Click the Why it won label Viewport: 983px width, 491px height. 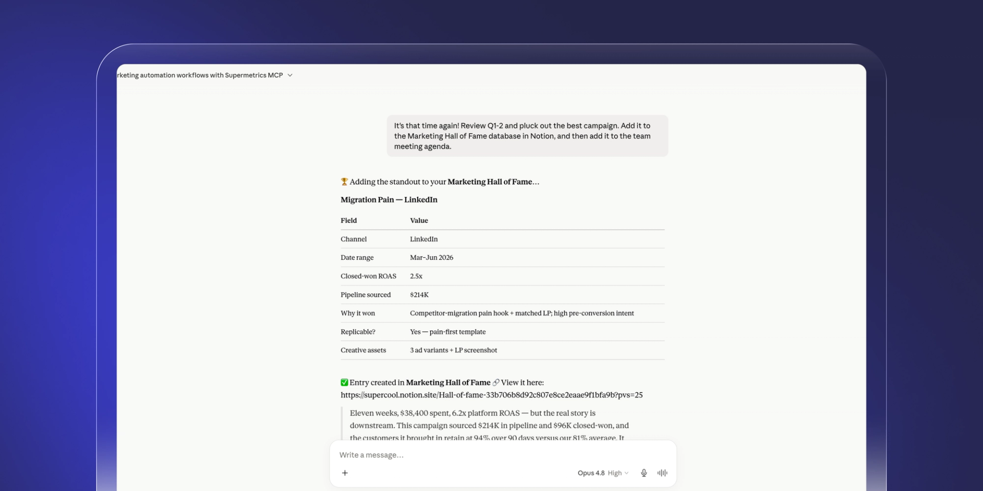click(x=358, y=313)
